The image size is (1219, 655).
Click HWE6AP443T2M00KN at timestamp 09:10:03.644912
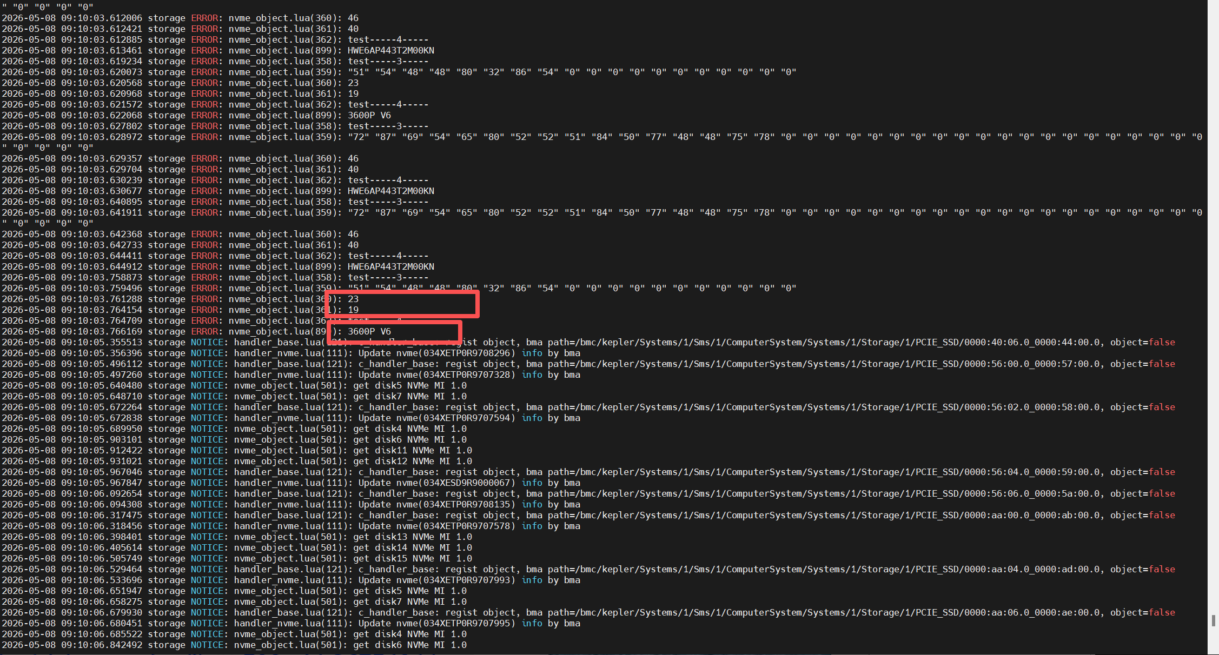[391, 266]
